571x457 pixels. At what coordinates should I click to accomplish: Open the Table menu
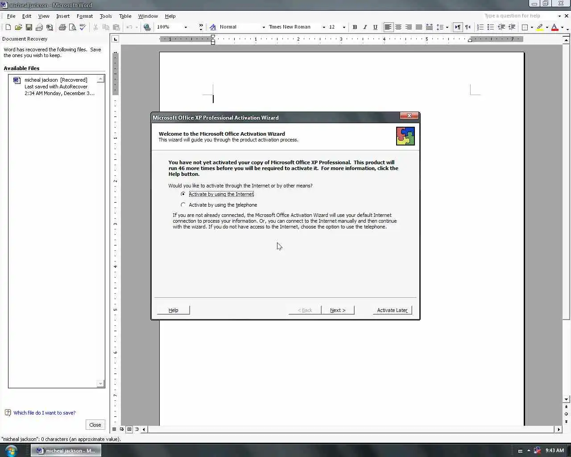125,16
